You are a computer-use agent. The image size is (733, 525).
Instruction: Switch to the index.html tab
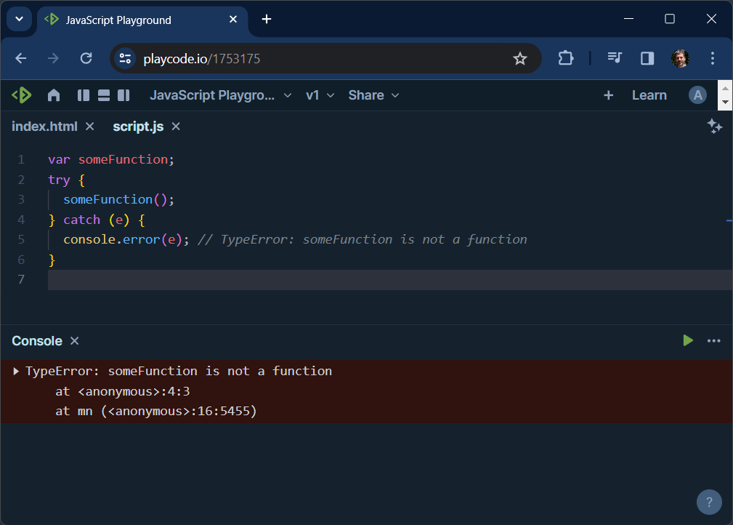[45, 126]
